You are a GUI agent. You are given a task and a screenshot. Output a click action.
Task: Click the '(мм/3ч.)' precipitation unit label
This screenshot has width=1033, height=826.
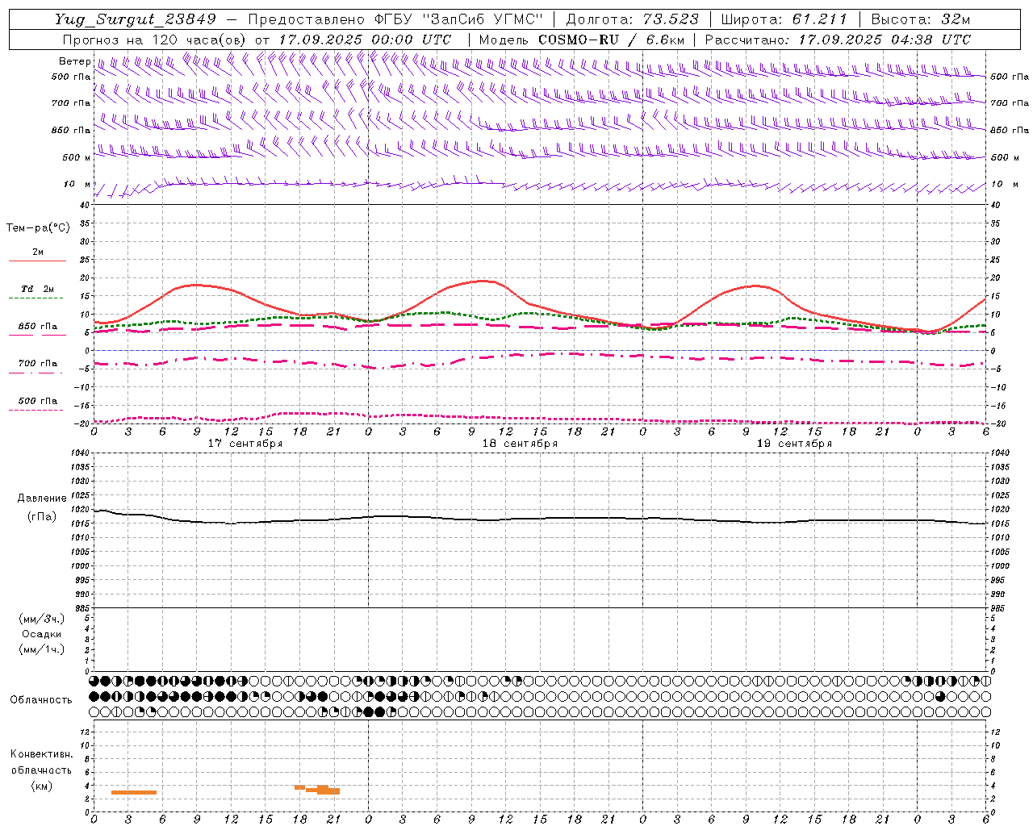[42, 619]
